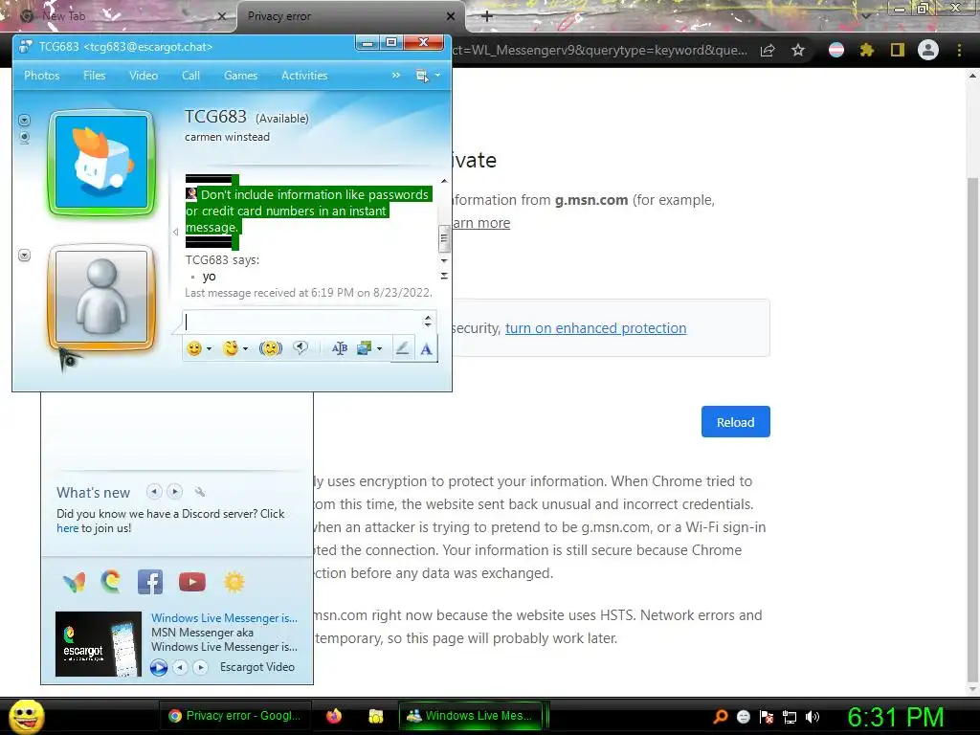980x735 pixels.
Task: Open the Escargot 'e' icon
Action: coord(111,582)
